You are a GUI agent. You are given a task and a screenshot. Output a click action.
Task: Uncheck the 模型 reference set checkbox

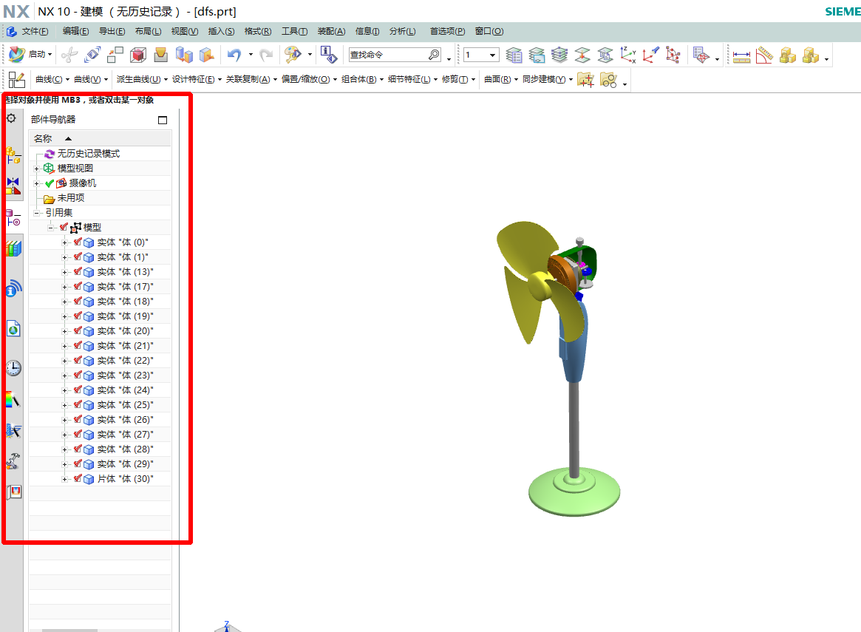click(64, 227)
